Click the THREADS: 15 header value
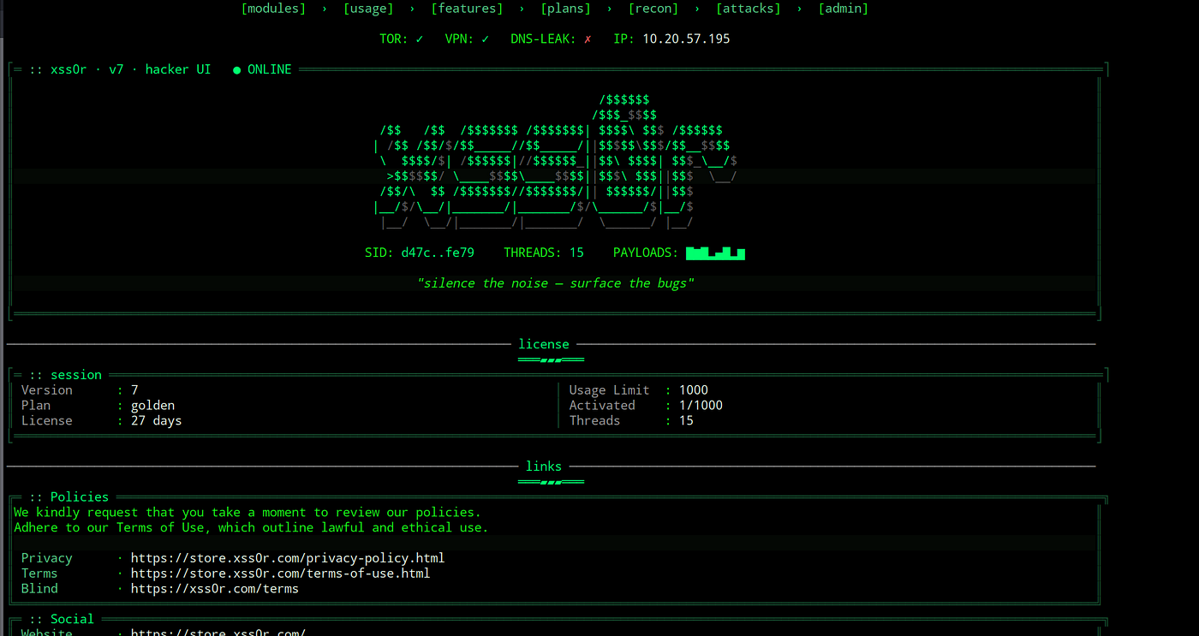This screenshot has width=1199, height=636. click(x=544, y=253)
